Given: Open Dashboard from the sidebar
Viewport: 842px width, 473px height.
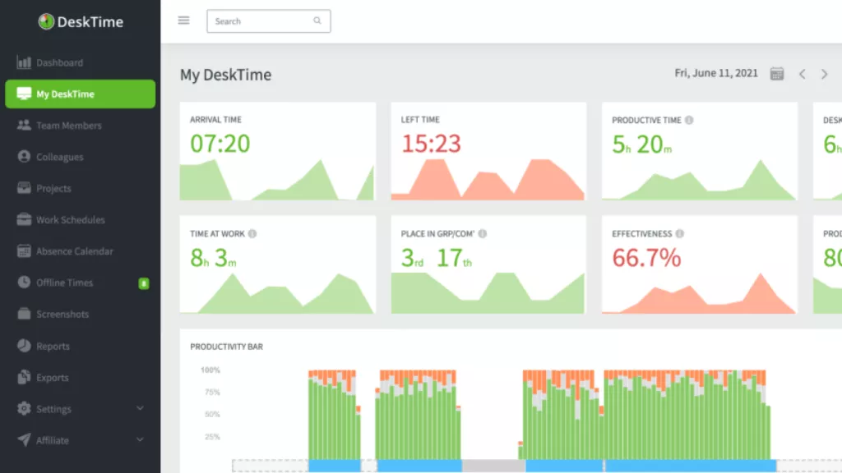Looking at the screenshot, I should (x=59, y=62).
